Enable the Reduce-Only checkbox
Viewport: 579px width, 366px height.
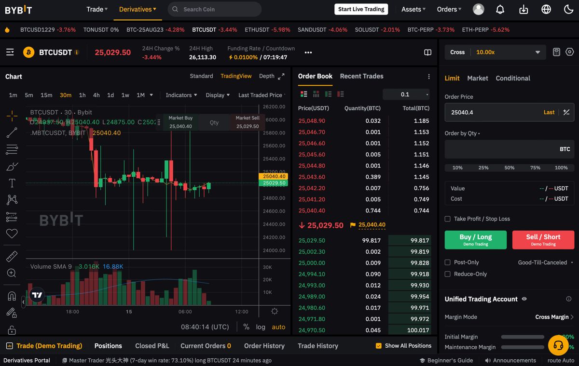click(x=448, y=274)
